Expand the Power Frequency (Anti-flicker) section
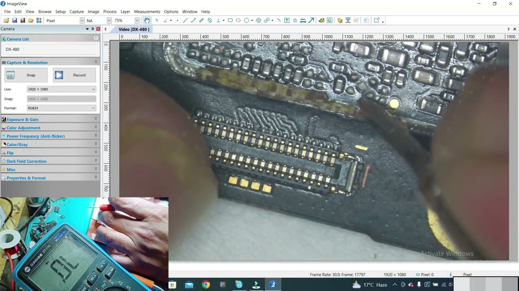Image resolution: width=519 pixels, height=291 pixels. 96,136
